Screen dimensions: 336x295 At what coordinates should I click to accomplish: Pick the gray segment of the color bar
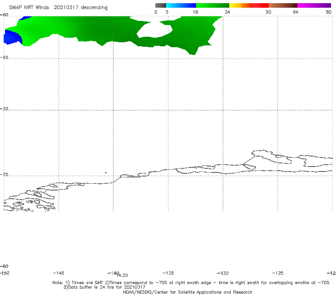[161, 5]
